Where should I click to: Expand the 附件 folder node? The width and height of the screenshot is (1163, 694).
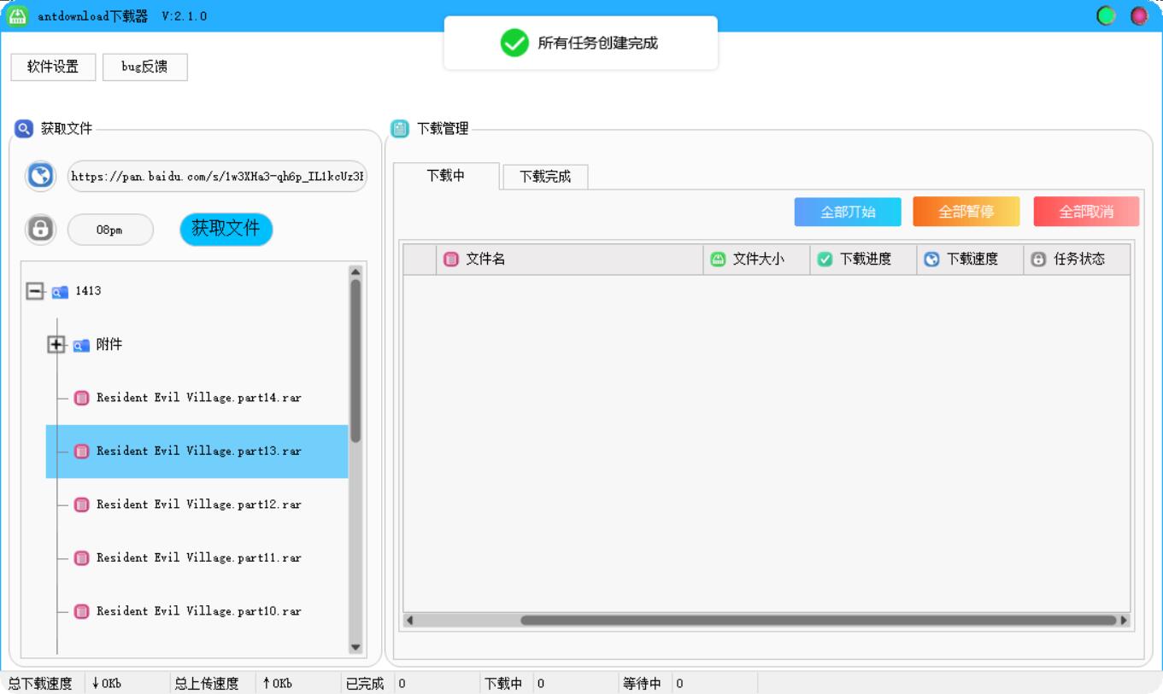tap(56, 344)
